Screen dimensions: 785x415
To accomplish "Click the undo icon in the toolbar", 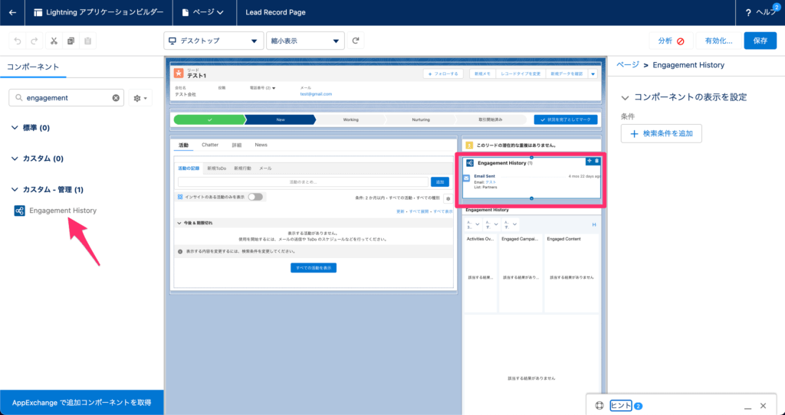I will [17, 41].
